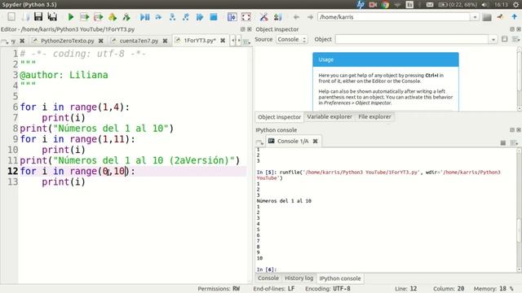
Task: Switch to the History log tab
Action: pyautogui.click(x=299, y=278)
